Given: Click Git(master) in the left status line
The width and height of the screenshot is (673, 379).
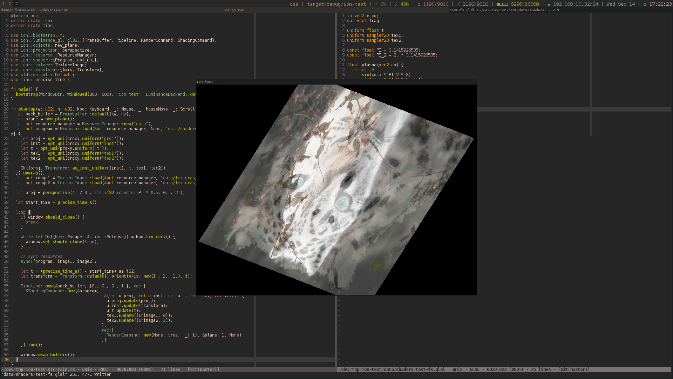Looking at the screenshot, I should tap(203, 370).
